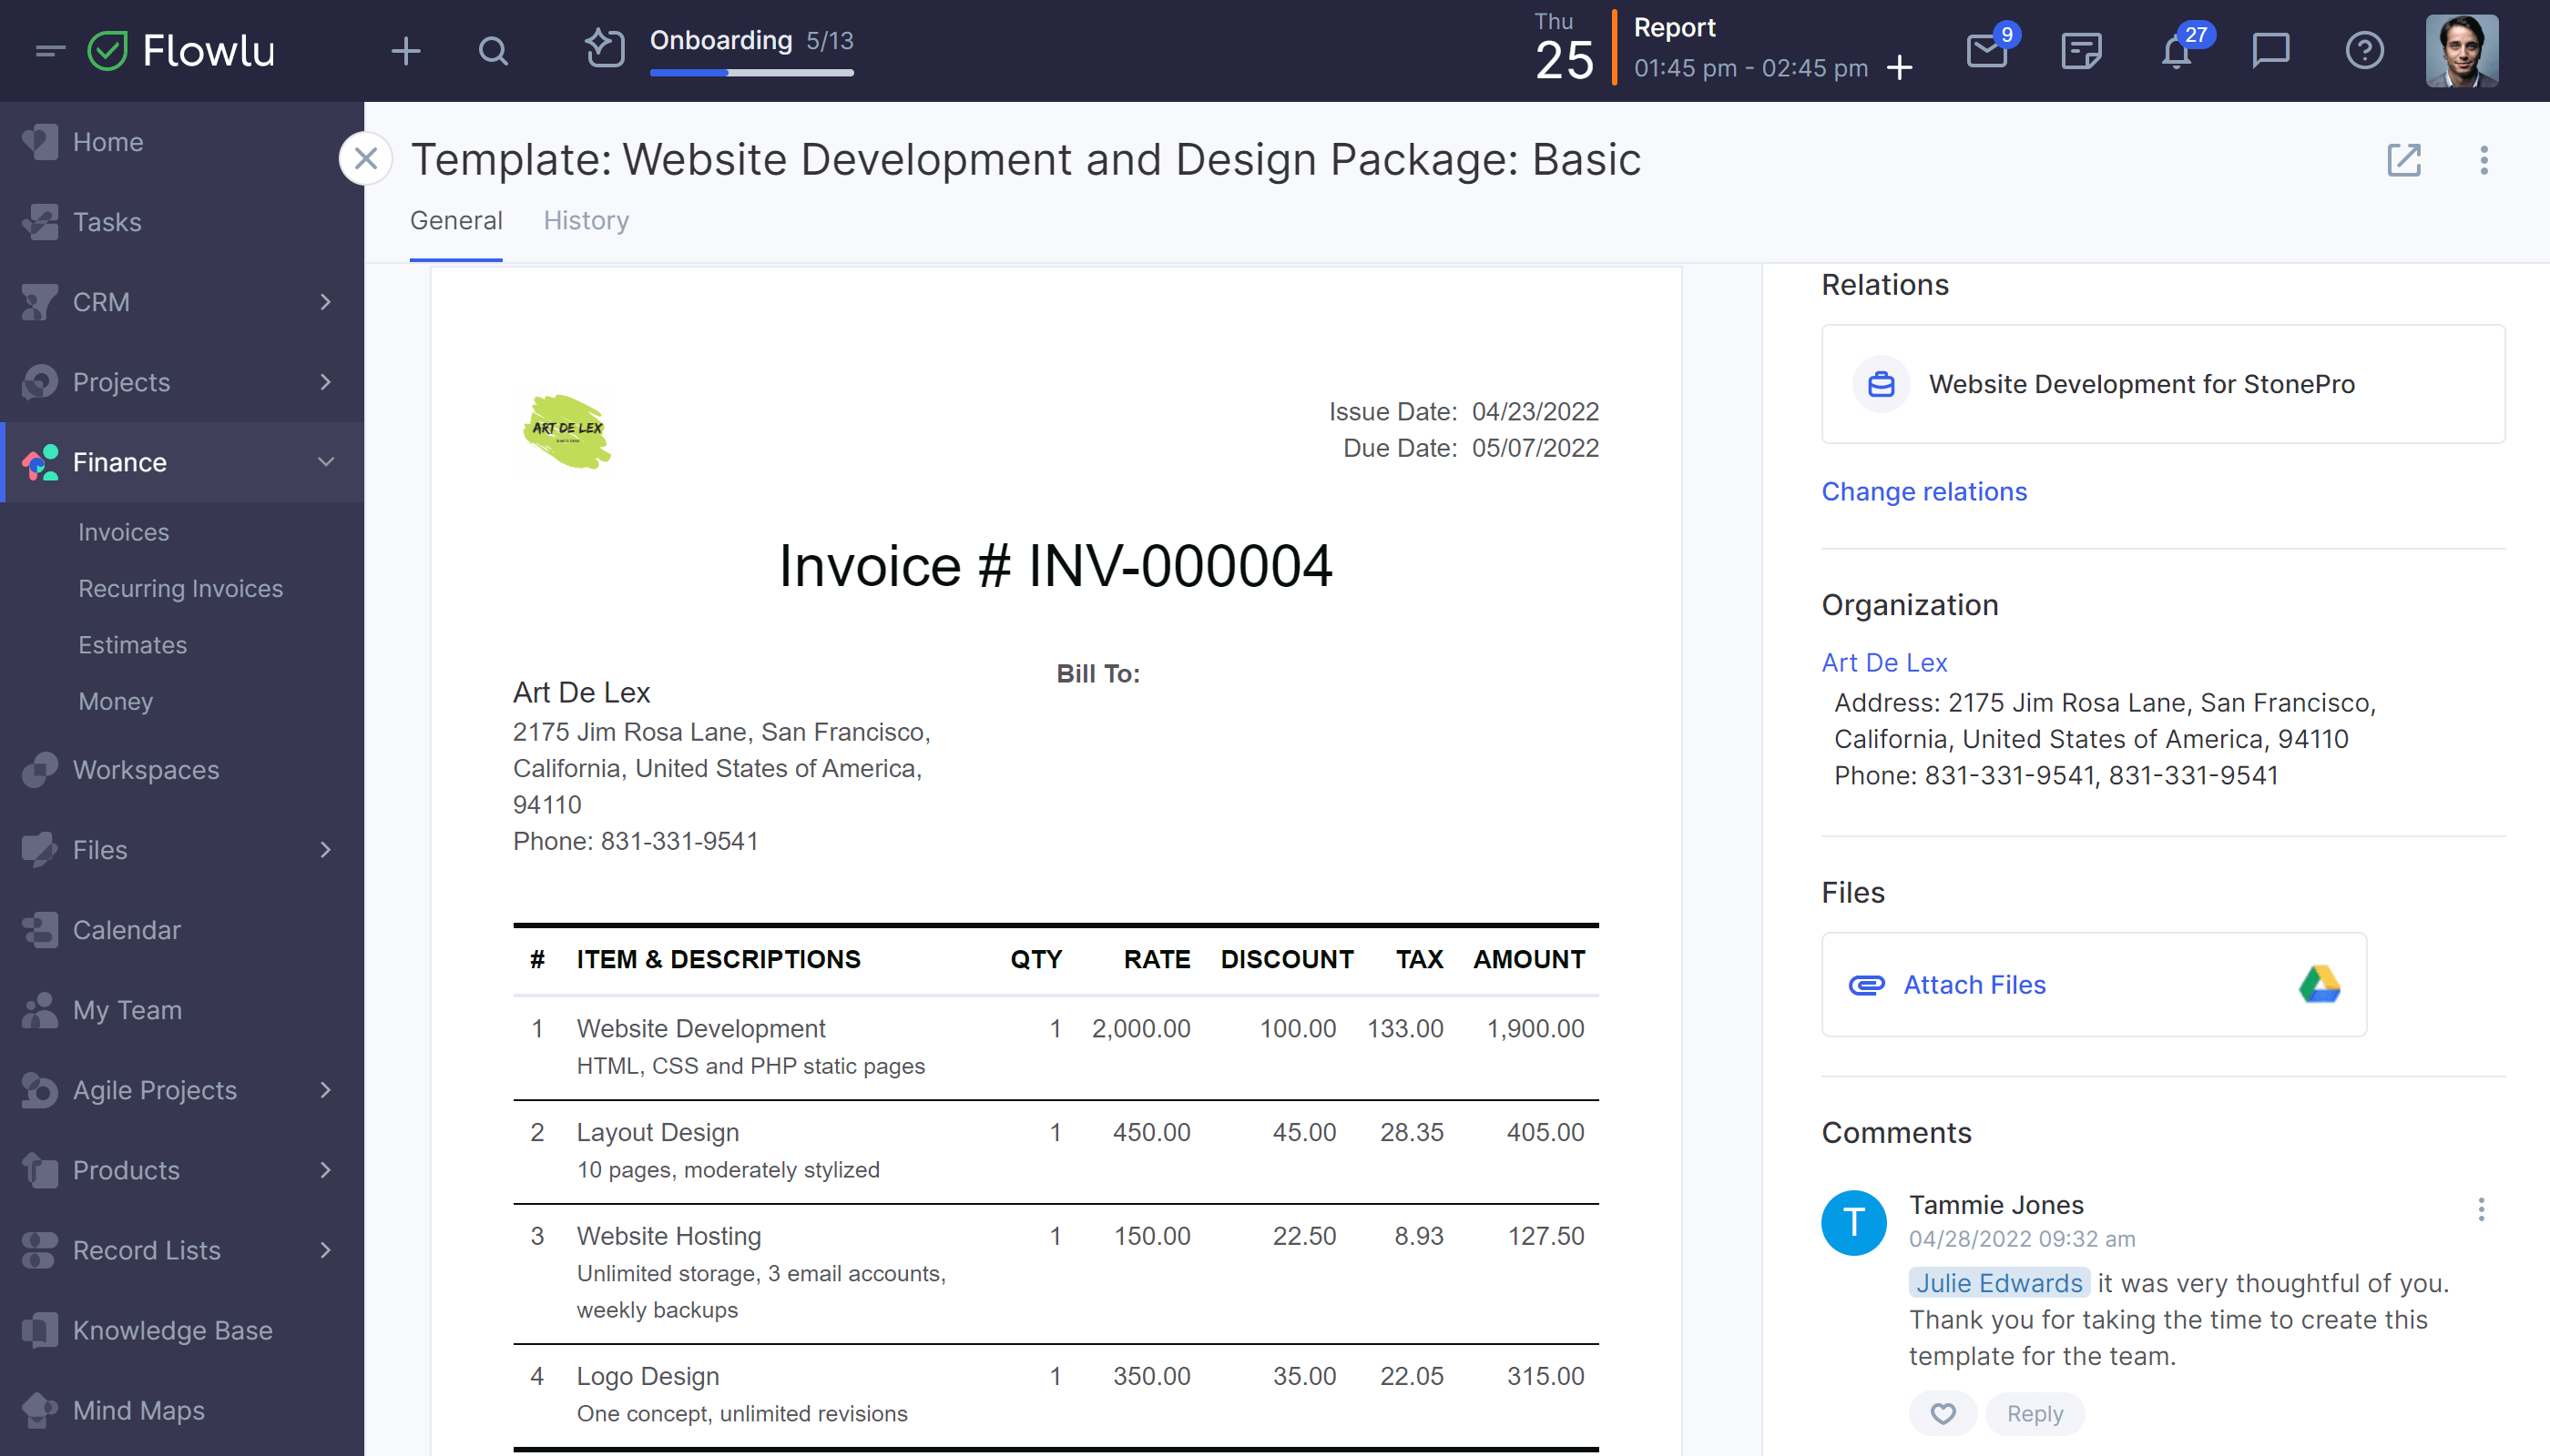The width and height of the screenshot is (2550, 1456).
Task: Click the Change relations link
Action: (1924, 490)
